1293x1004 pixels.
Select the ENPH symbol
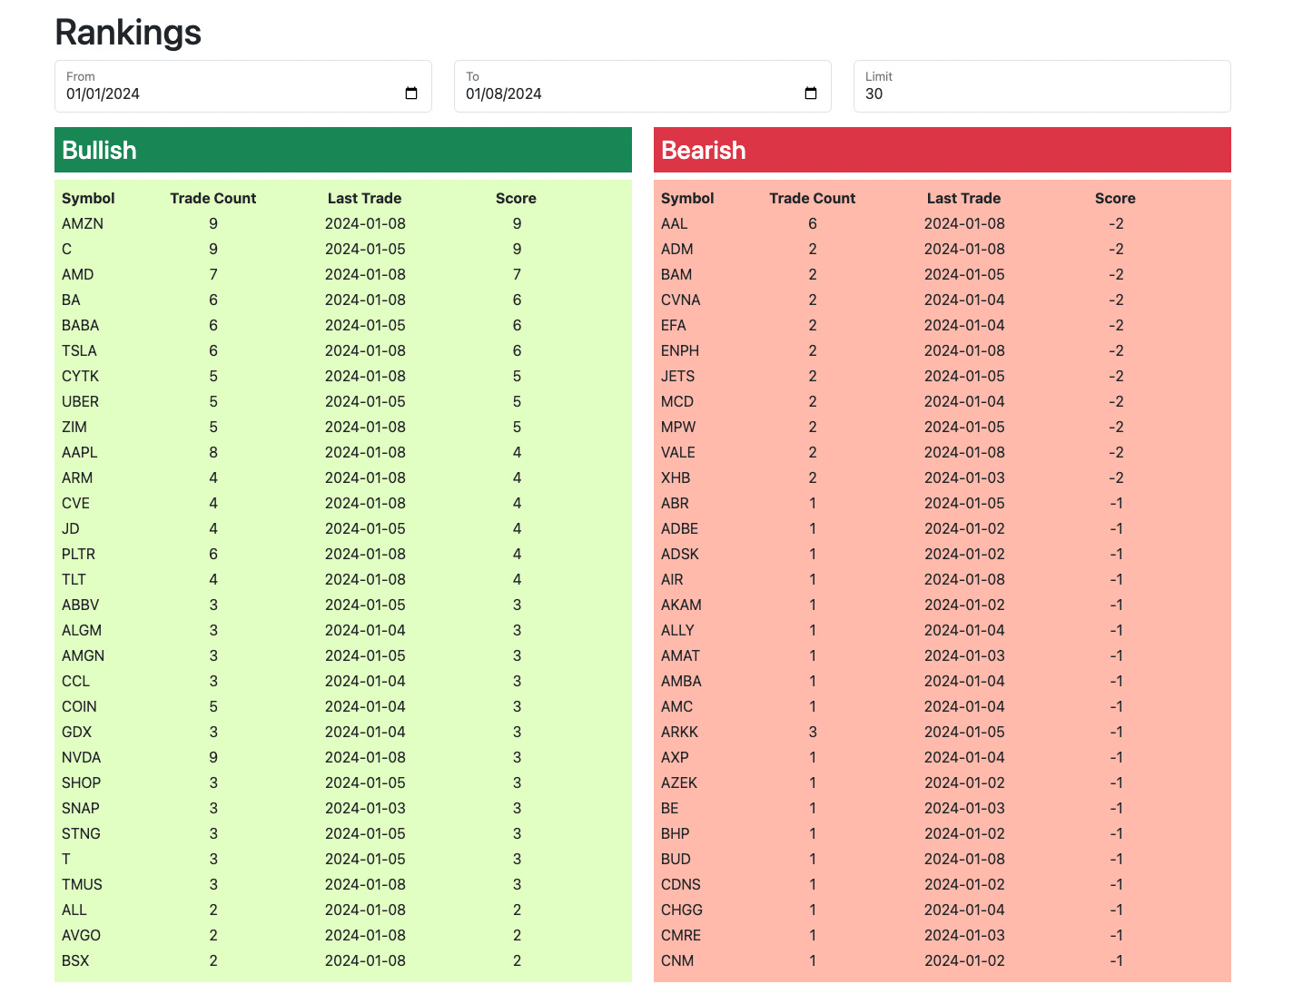680,350
